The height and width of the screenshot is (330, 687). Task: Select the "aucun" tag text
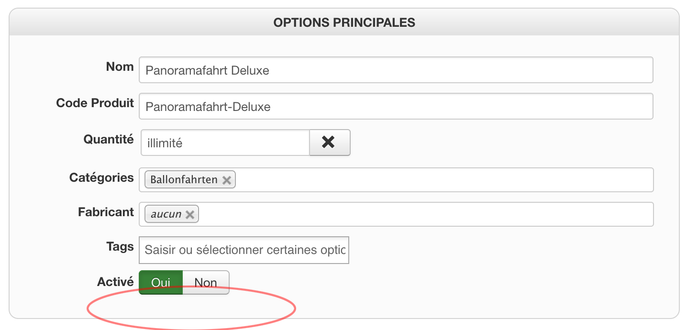pos(166,215)
